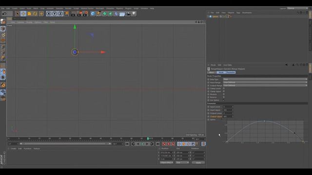
Task: Click the green array modeling icon
Action: click(111, 14)
